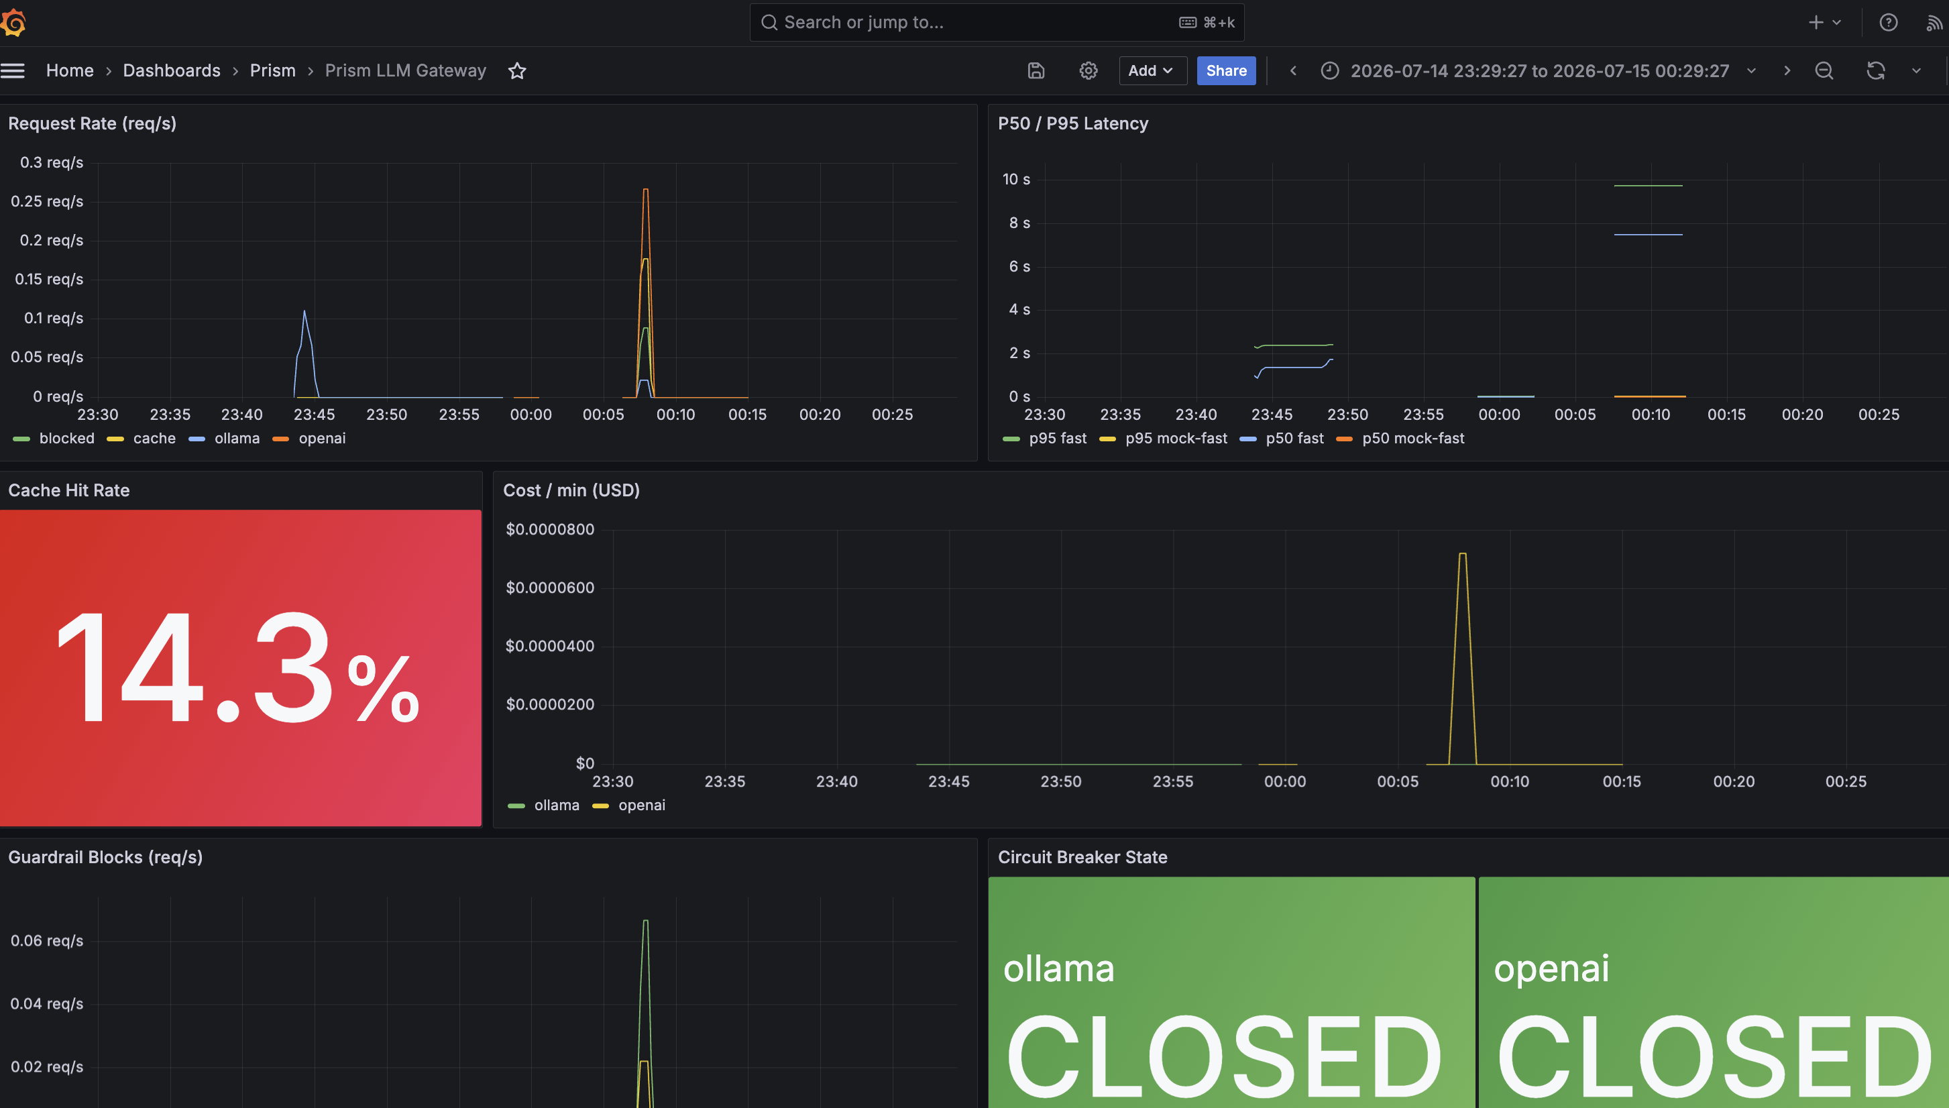Click the 14.3% cache hit rate stat

(x=240, y=668)
